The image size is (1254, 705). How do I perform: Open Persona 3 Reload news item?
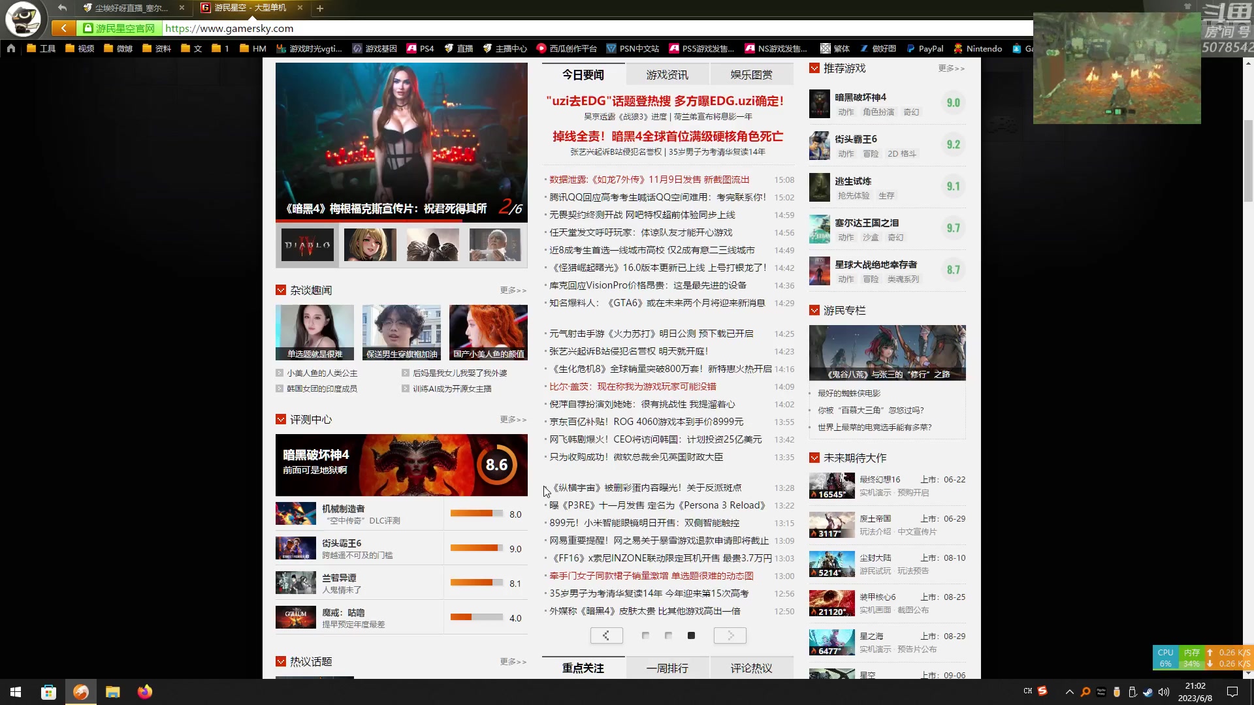coord(658,505)
